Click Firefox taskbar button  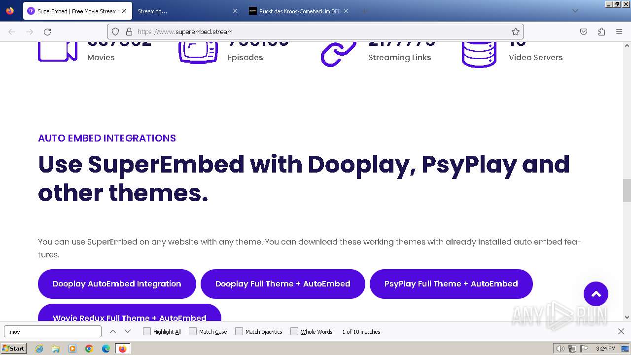click(x=122, y=349)
